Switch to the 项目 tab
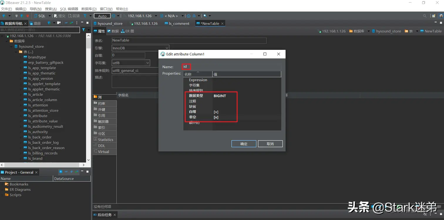 coord(35,23)
